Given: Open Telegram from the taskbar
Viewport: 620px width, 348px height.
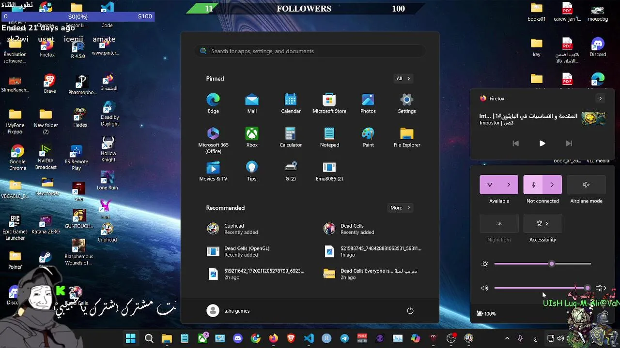Looking at the screenshot, I should coord(344,339).
